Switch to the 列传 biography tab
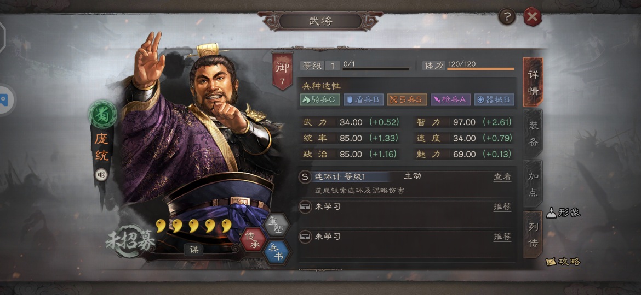Viewport: 641px width, 295px height. pyautogui.click(x=533, y=235)
